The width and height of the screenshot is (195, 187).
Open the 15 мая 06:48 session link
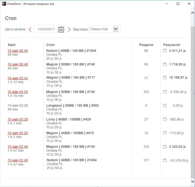tap(18, 64)
